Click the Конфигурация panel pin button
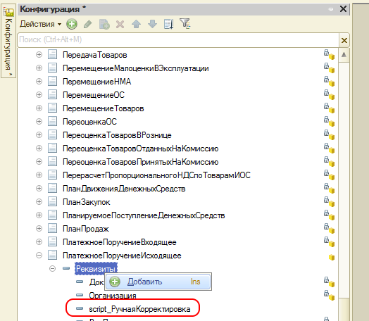The image size is (369, 321). [331, 9]
